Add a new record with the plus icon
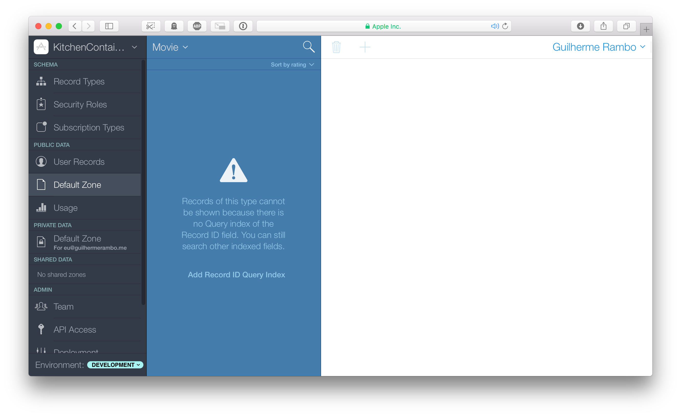 (x=365, y=47)
